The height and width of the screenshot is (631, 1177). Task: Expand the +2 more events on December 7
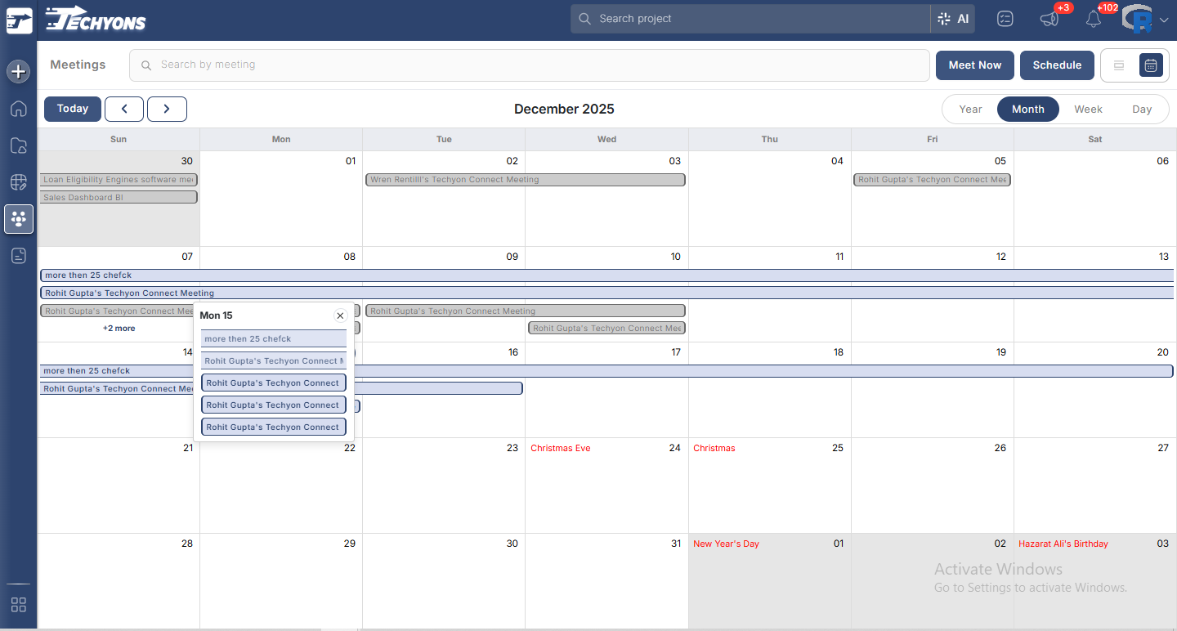pyautogui.click(x=119, y=328)
